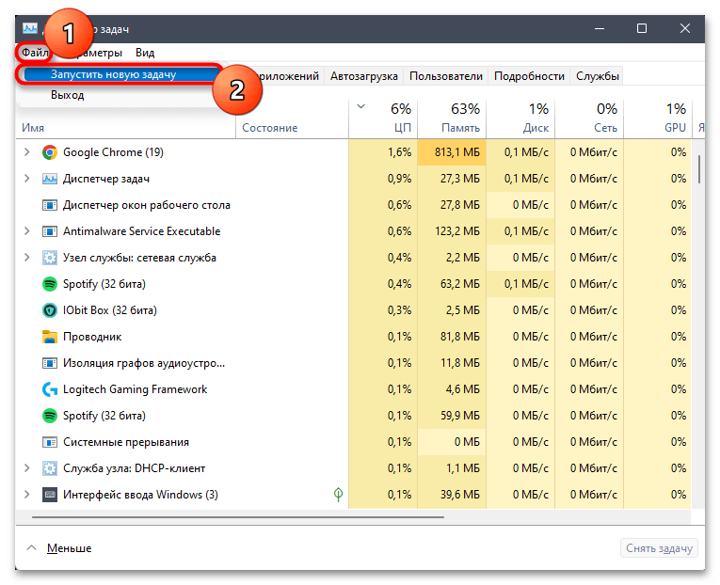The height and width of the screenshot is (585, 720).
Task: Expand Интерфейс ввода Windows (3) group
Action: (26, 495)
